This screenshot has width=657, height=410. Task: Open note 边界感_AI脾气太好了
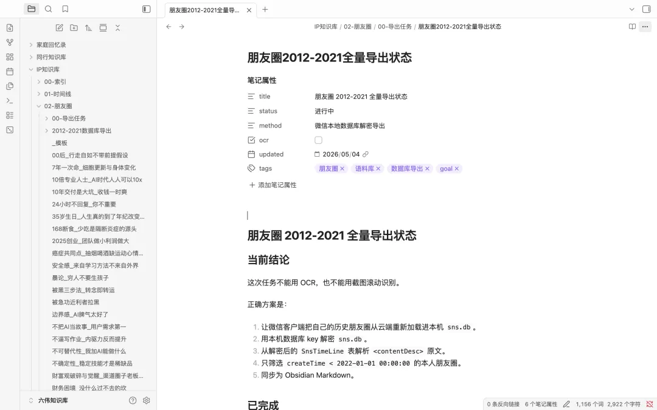click(80, 315)
